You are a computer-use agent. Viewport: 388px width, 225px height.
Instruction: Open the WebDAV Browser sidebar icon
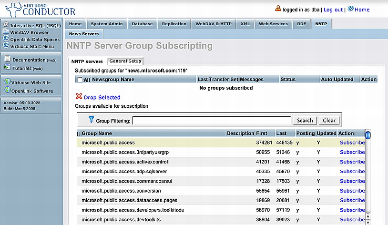[6, 32]
